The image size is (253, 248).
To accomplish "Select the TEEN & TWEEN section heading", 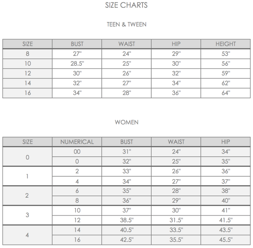I will click(x=126, y=25).
